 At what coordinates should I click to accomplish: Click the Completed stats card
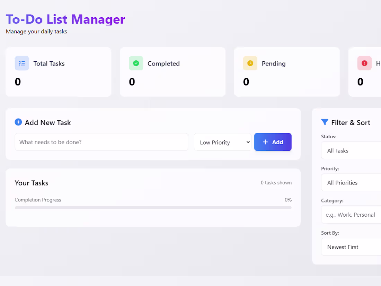pyautogui.click(x=172, y=72)
